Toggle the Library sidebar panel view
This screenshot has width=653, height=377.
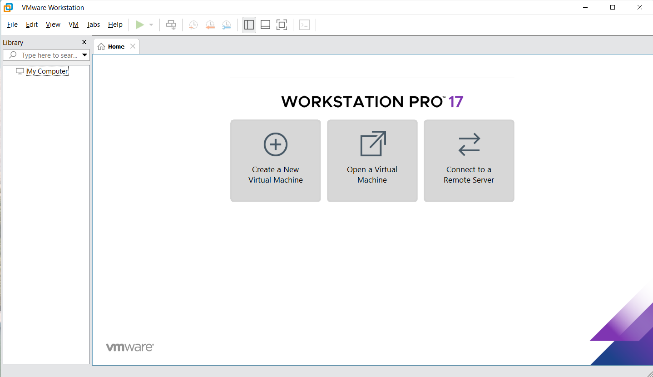(249, 25)
